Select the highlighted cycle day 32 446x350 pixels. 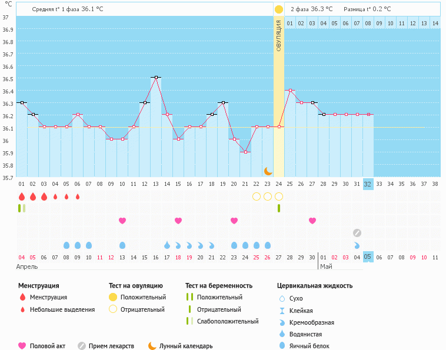[x=368, y=184]
